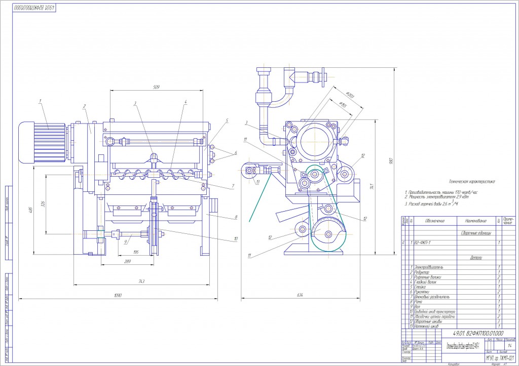The image size is (519, 366).
Task: Click the 1090 overall length dimension
Action: click(x=118, y=295)
